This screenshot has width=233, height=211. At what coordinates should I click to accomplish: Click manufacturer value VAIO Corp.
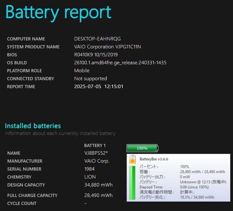(x=97, y=161)
